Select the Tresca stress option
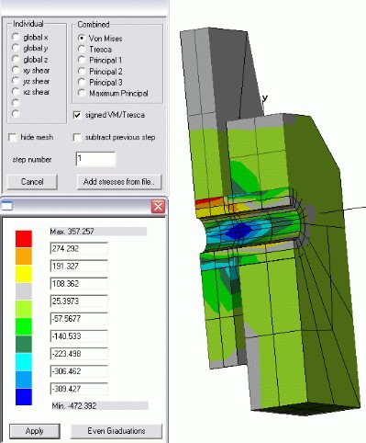 point(82,50)
